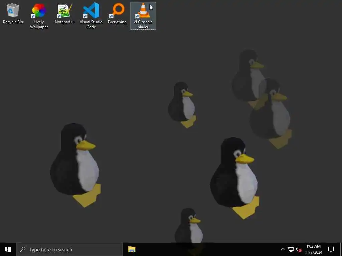The width and height of the screenshot is (342, 256).
Task: Select the VLC media player shortcut
Action: point(143,16)
